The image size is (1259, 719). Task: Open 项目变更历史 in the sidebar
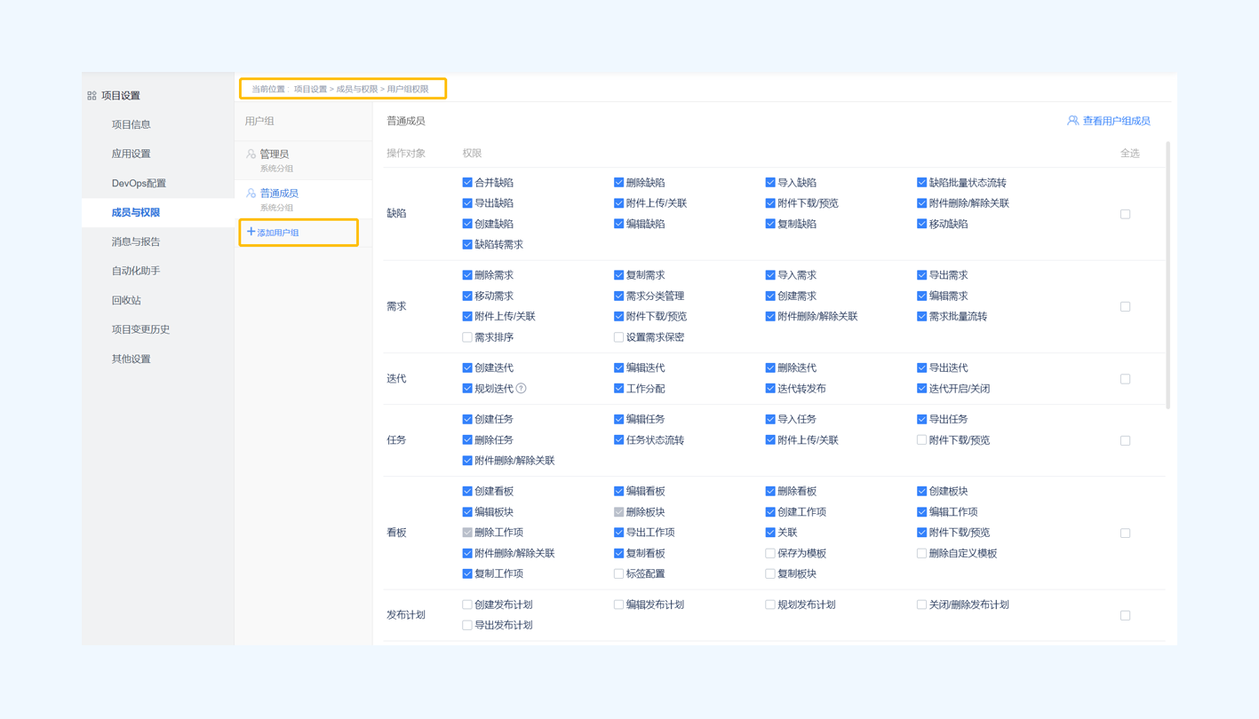(140, 329)
